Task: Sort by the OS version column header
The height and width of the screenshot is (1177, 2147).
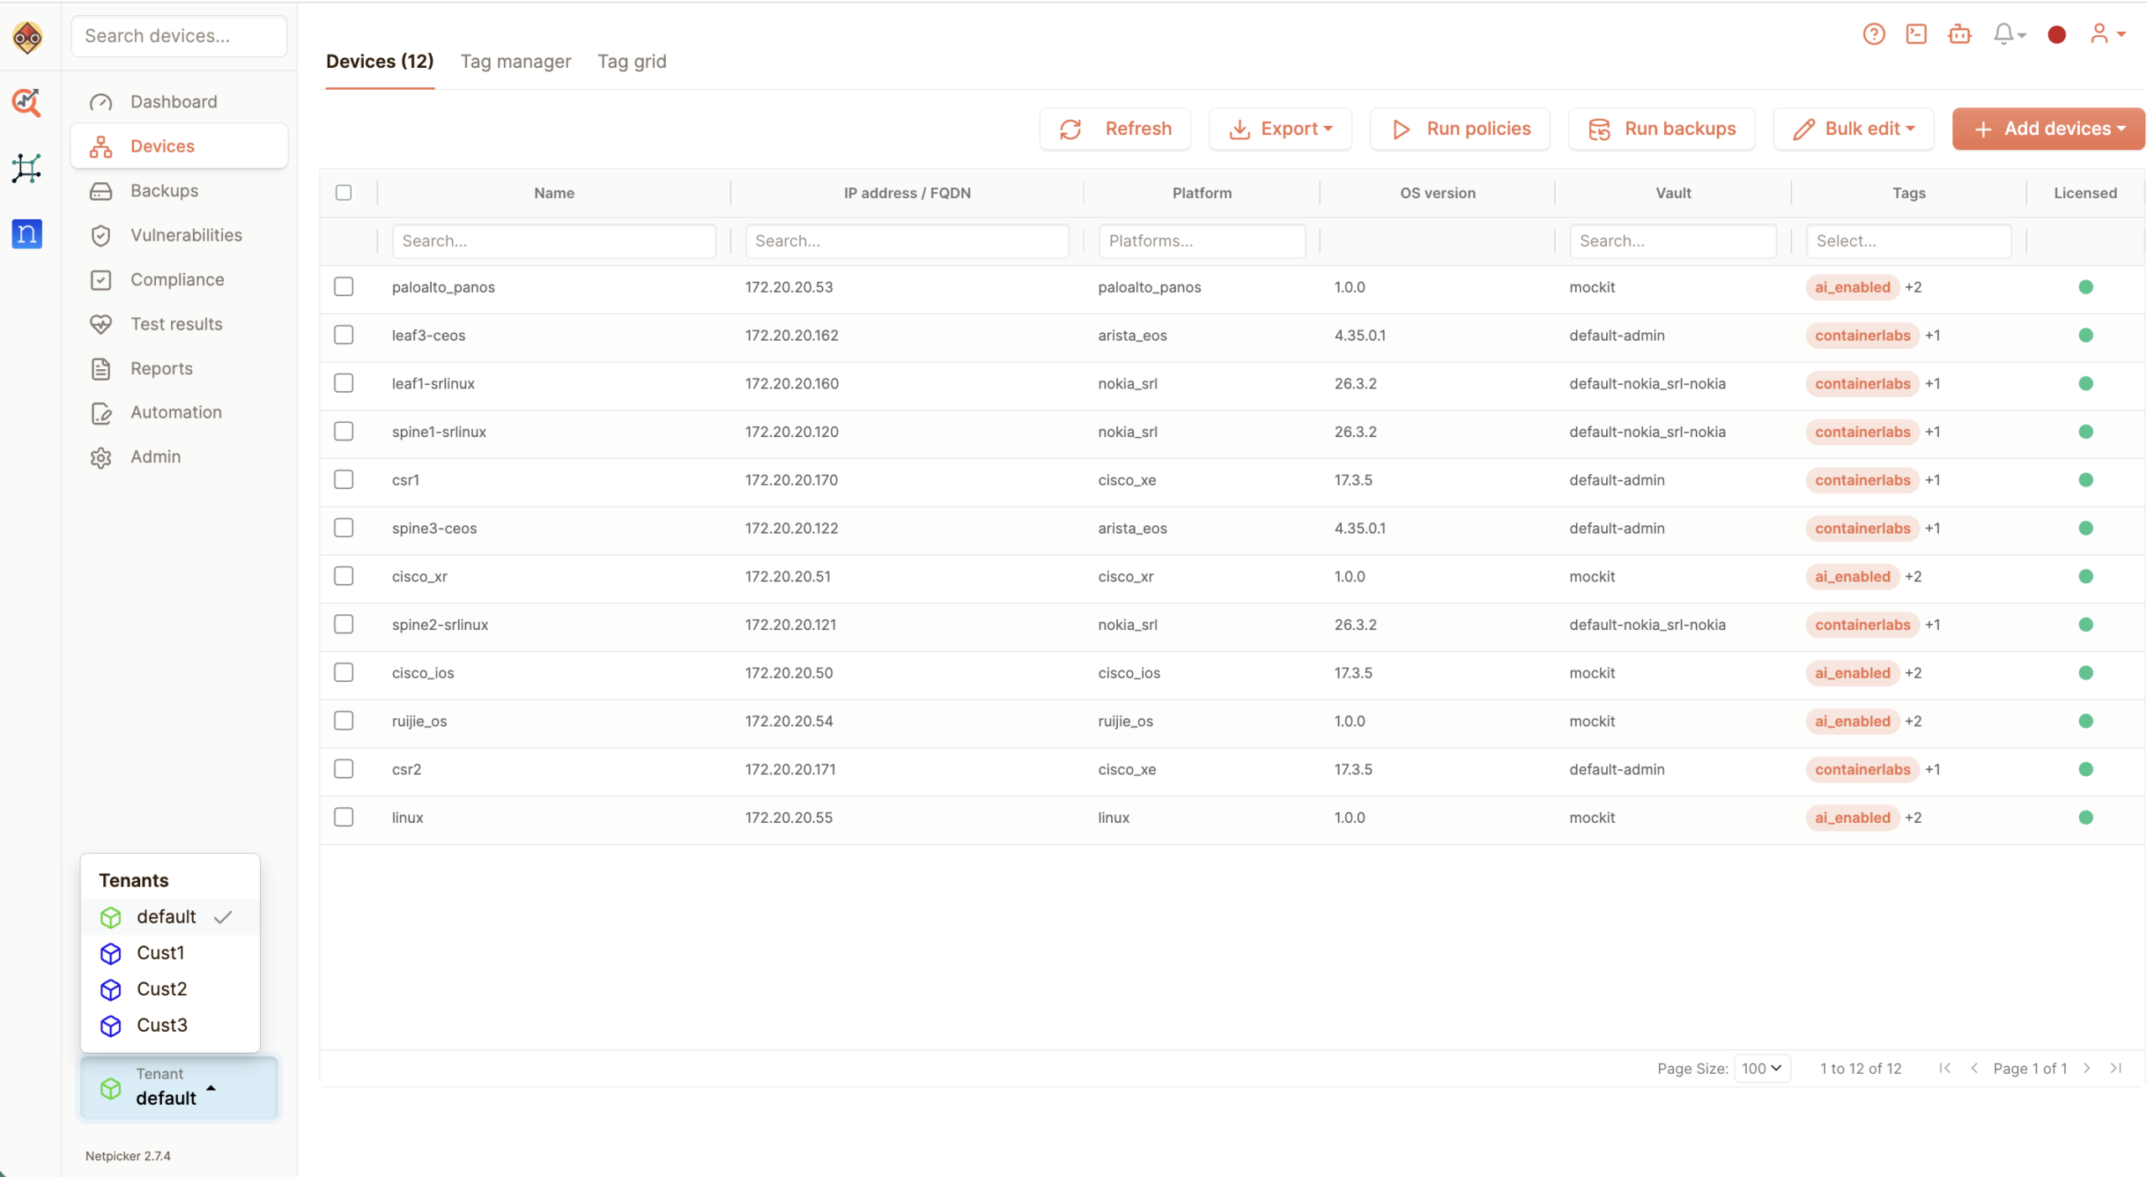Action: (1437, 193)
